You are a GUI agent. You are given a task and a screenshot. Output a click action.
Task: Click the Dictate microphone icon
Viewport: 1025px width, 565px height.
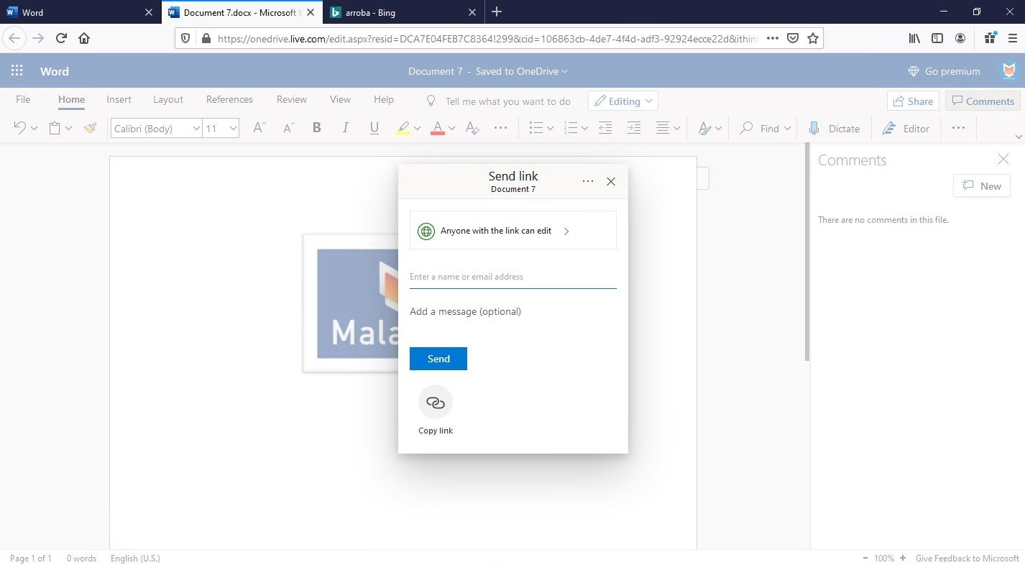click(x=814, y=129)
